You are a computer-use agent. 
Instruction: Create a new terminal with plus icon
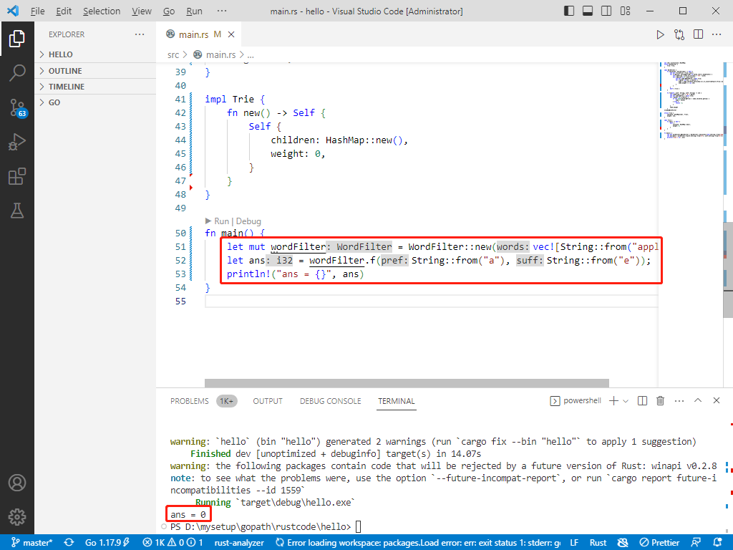tap(613, 401)
